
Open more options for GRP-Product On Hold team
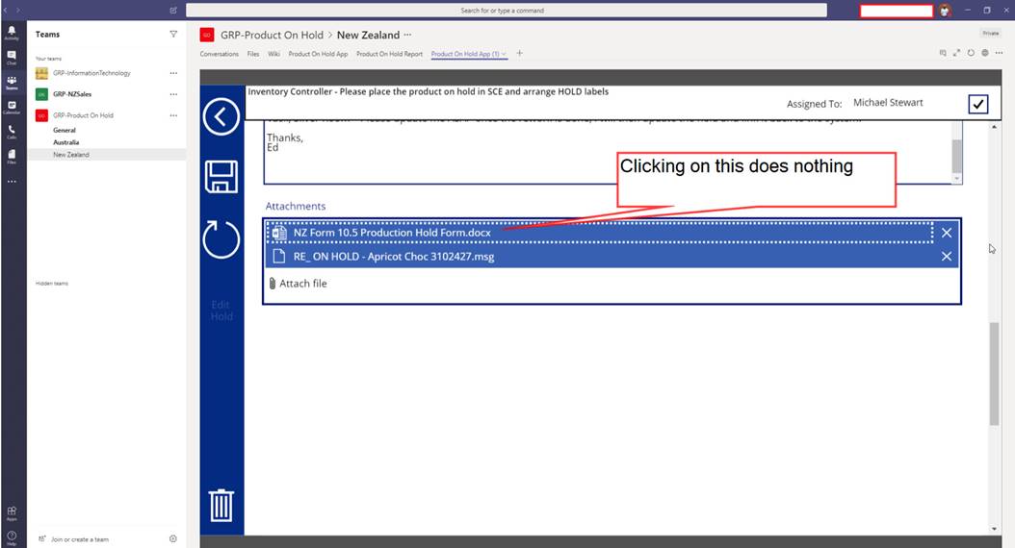coord(173,115)
